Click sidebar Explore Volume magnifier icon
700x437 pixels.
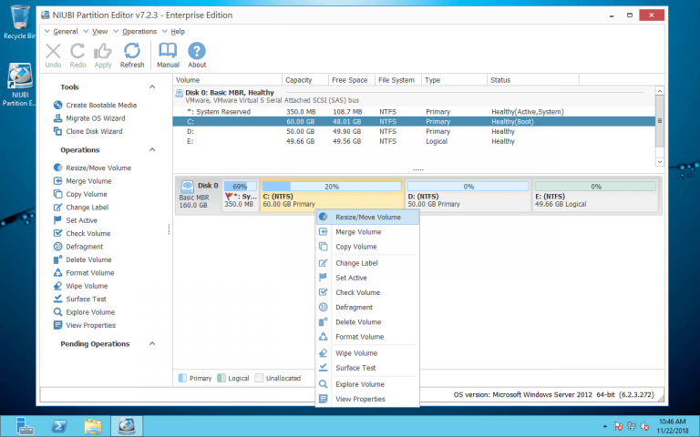[x=57, y=312]
